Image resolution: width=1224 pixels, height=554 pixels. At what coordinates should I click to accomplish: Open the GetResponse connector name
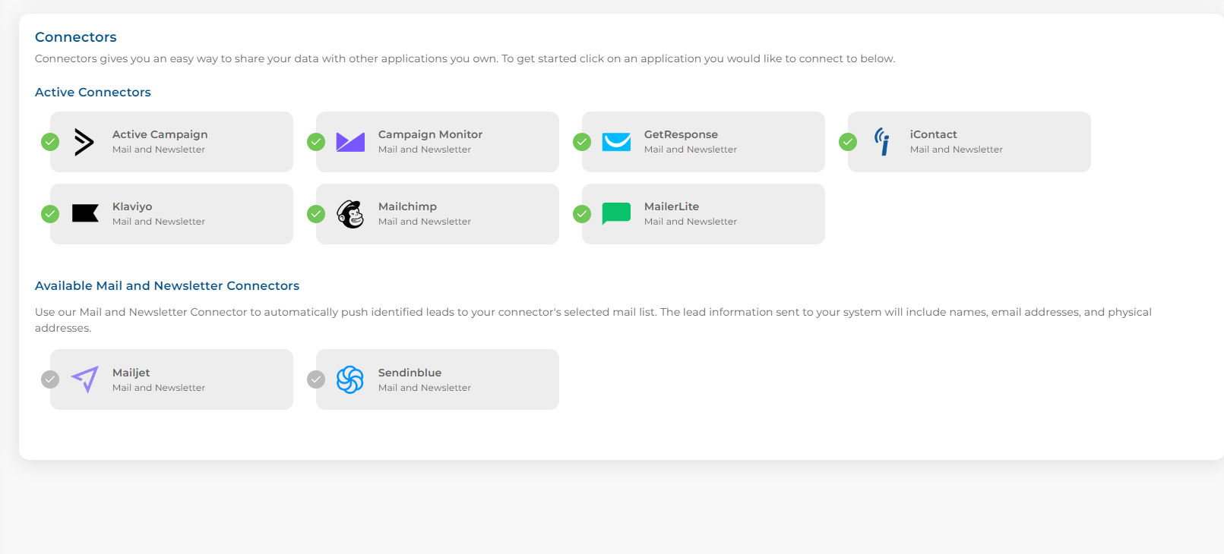(681, 134)
